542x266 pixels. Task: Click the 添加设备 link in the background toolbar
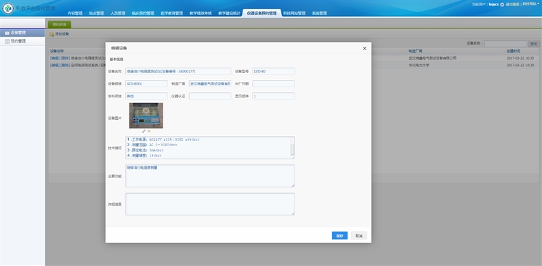coord(62,35)
